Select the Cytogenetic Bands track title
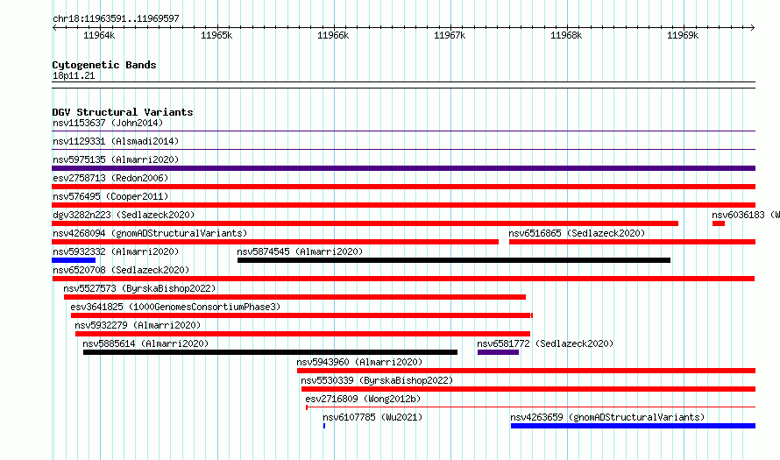 [x=104, y=65]
